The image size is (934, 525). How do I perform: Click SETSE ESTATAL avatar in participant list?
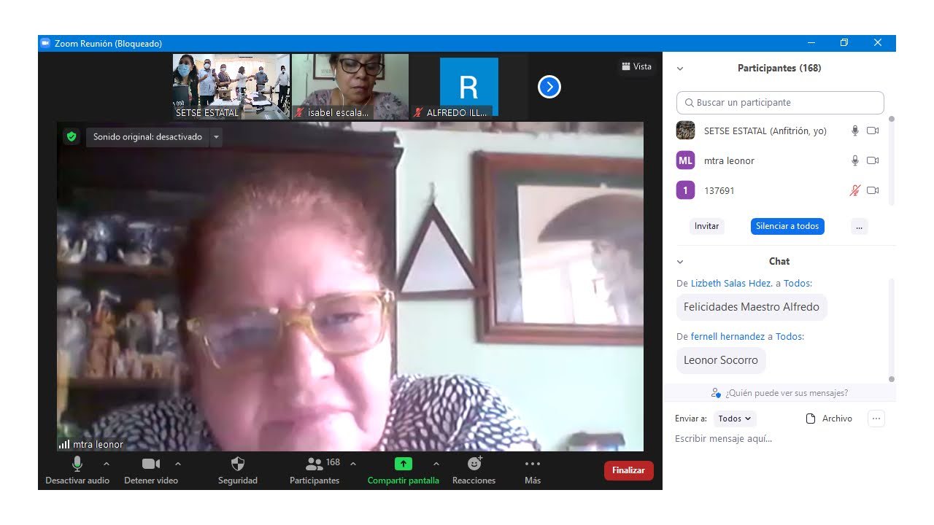click(685, 131)
